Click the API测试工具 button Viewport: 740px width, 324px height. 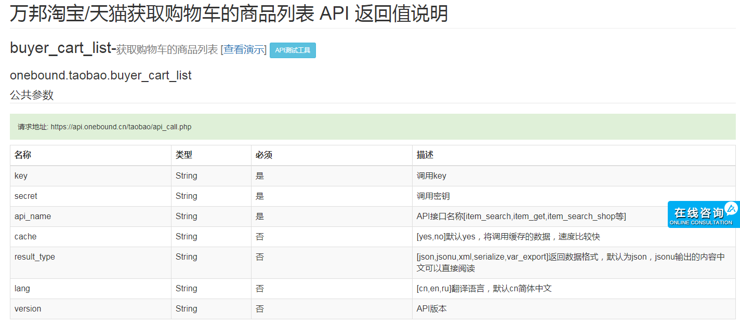(293, 50)
